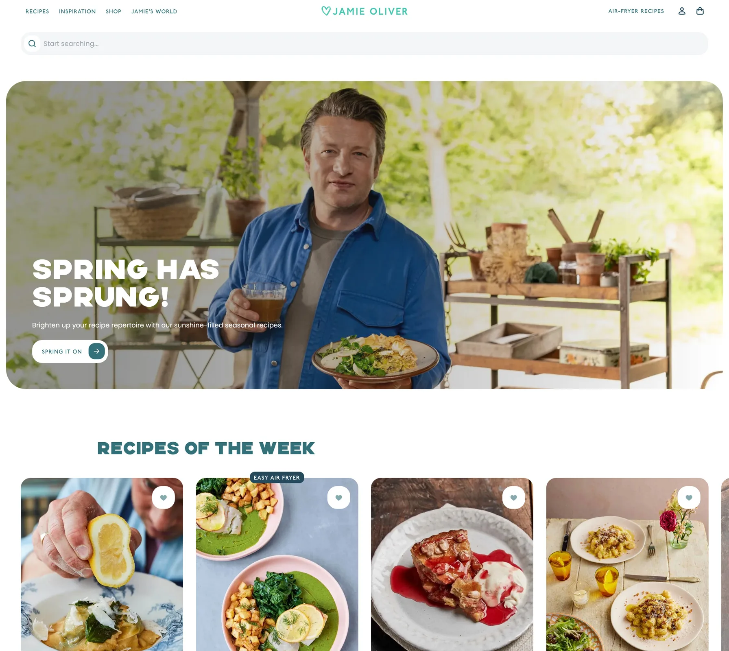This screenshot has width=729, height=651.
Task: Open the Inspiration menu
Action: point(77,11)
